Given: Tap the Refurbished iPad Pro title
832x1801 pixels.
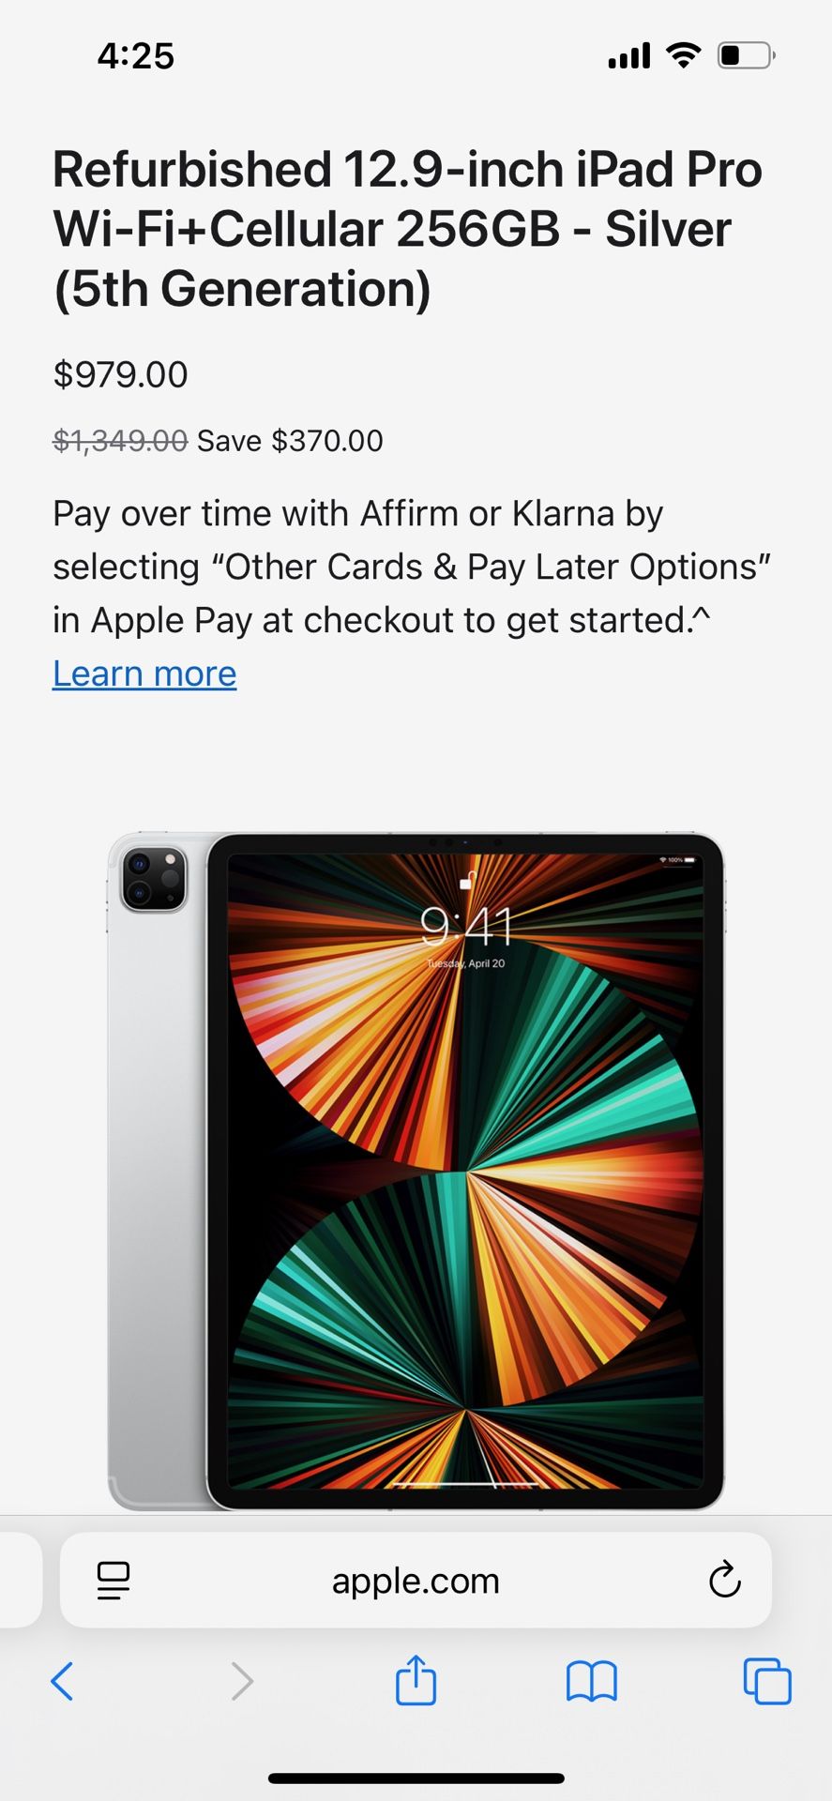Looking at the screenshot, I should tap(408, 229).
